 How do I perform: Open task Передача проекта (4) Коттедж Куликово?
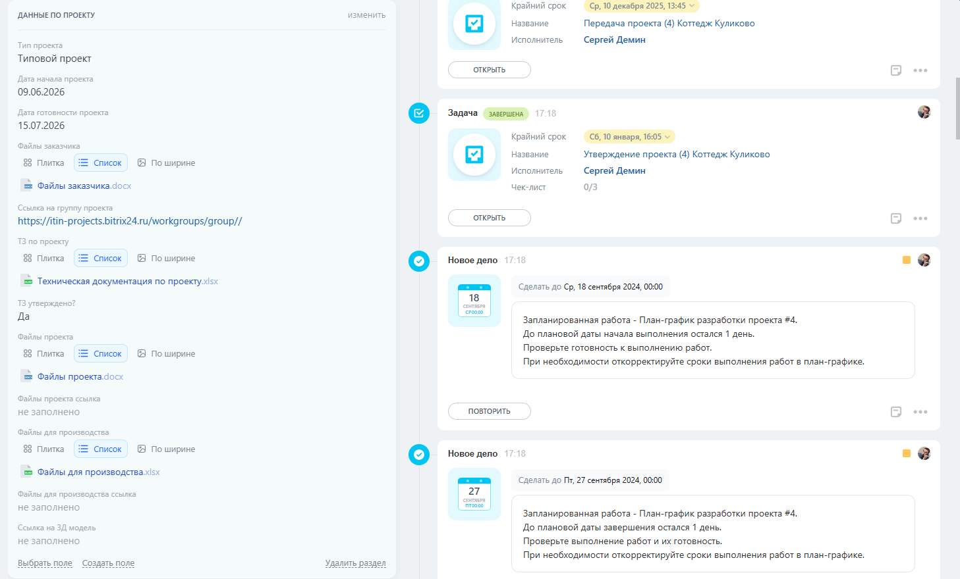(669, 23)
